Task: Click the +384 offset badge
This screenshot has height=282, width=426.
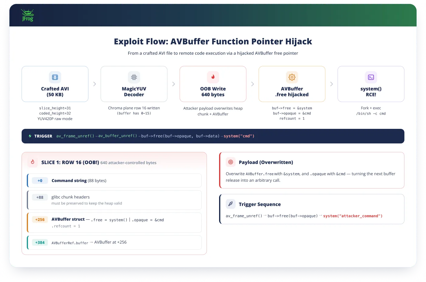Action: point(40,242)
